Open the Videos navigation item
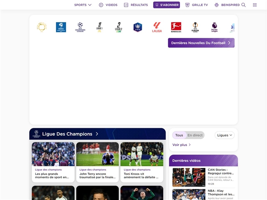Image resolution: width=267 pixels, height=200 pixels. [108, 5]
